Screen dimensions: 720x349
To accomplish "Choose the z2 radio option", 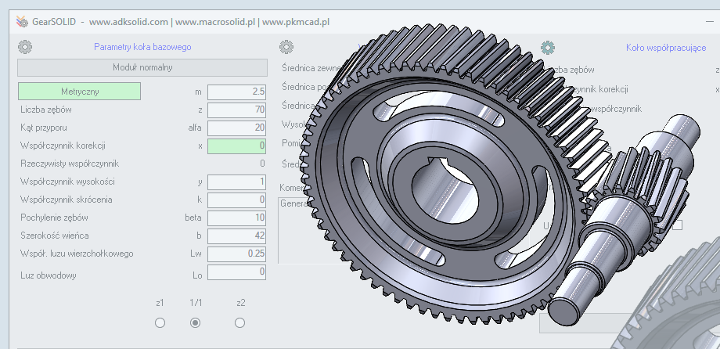I will pyautogui.click(x=239, y=322).
